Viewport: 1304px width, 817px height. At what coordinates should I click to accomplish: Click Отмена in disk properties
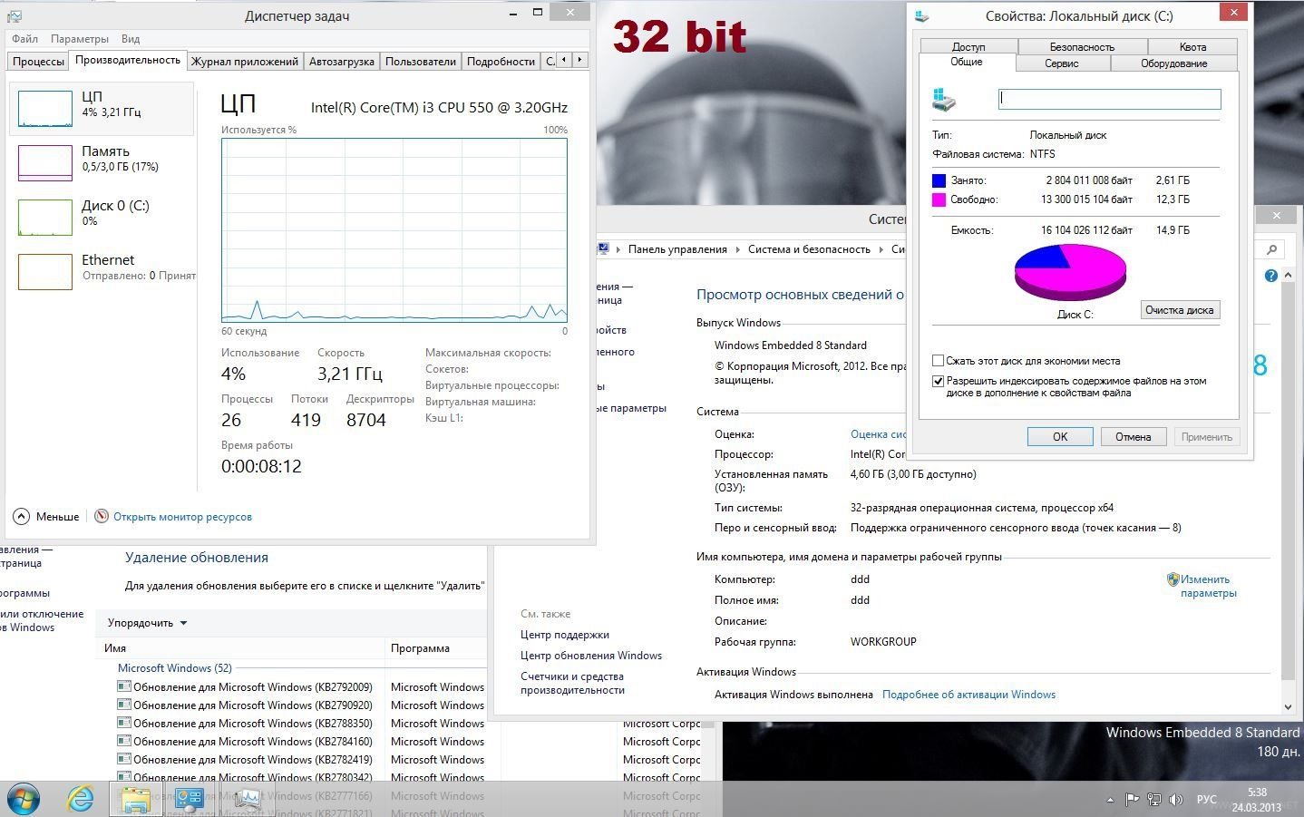1133,437
